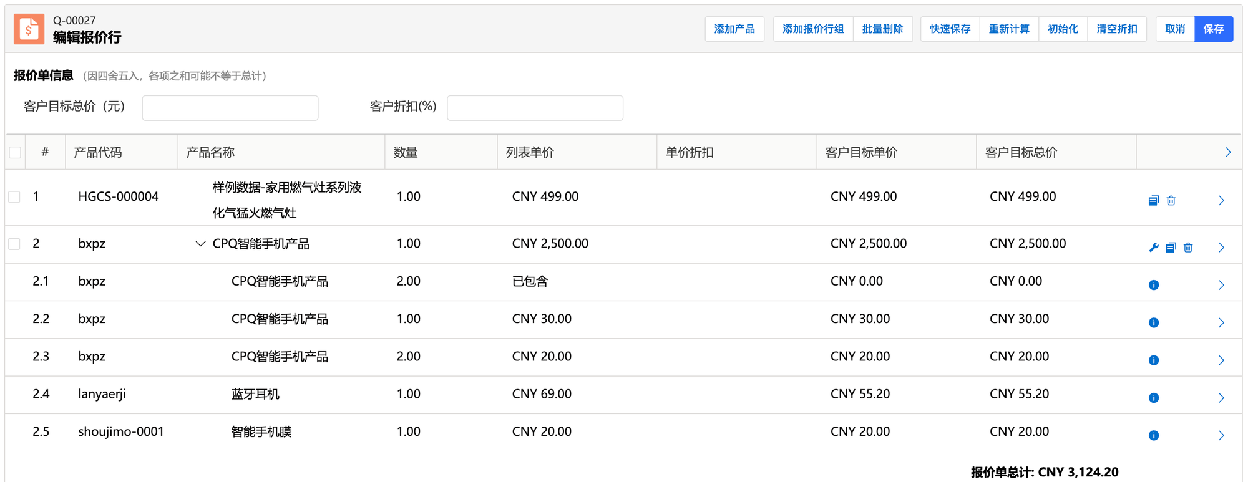Click the 客户目标总价 input field
The height and width of the screenshot is (482, 1248).
(230, 108)
